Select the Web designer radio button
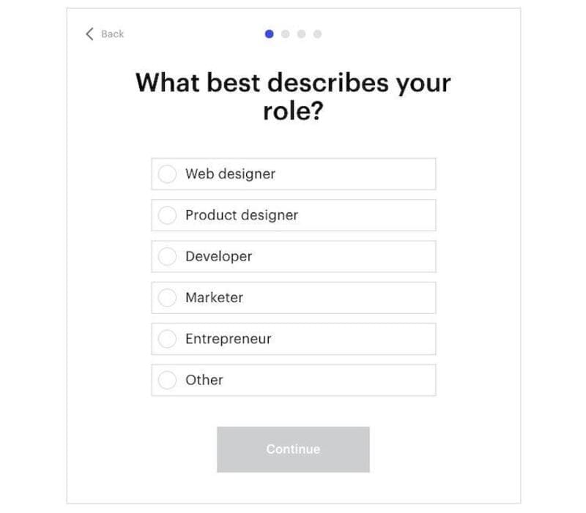Screen dimensions: 586x513 pos(167,174)
